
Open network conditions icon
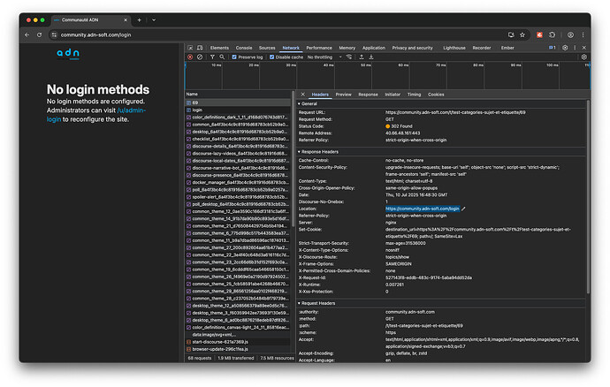(x=349, y=57)
